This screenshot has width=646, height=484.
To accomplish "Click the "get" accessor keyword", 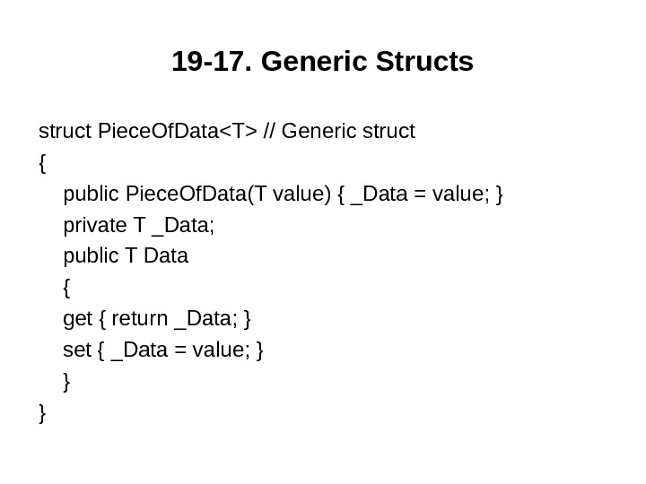I will [x=78, y=319].
